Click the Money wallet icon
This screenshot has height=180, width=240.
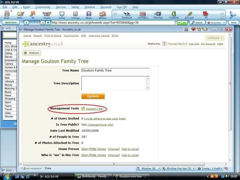102,15
